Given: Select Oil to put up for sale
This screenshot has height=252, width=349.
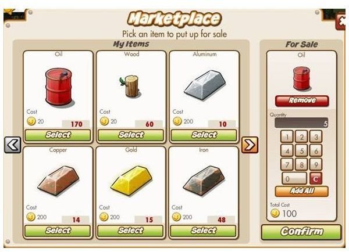Looking at the screenshot, I should pyautogui.click(x=58, y=135).
